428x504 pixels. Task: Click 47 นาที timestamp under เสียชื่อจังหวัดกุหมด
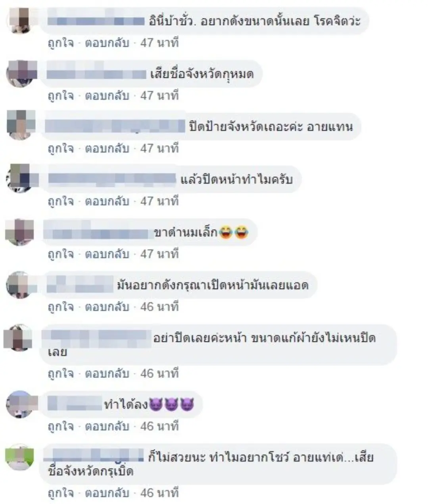tap(159, 96)
